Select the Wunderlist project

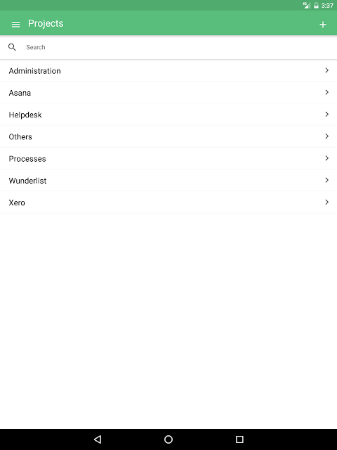[168, 180]
